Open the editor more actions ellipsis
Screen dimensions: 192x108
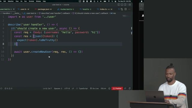[x=129, y=9]
